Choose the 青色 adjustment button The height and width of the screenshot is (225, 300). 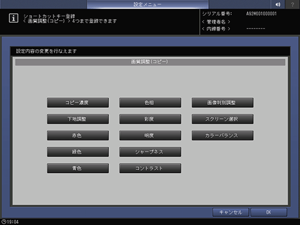tap(78, 168)
